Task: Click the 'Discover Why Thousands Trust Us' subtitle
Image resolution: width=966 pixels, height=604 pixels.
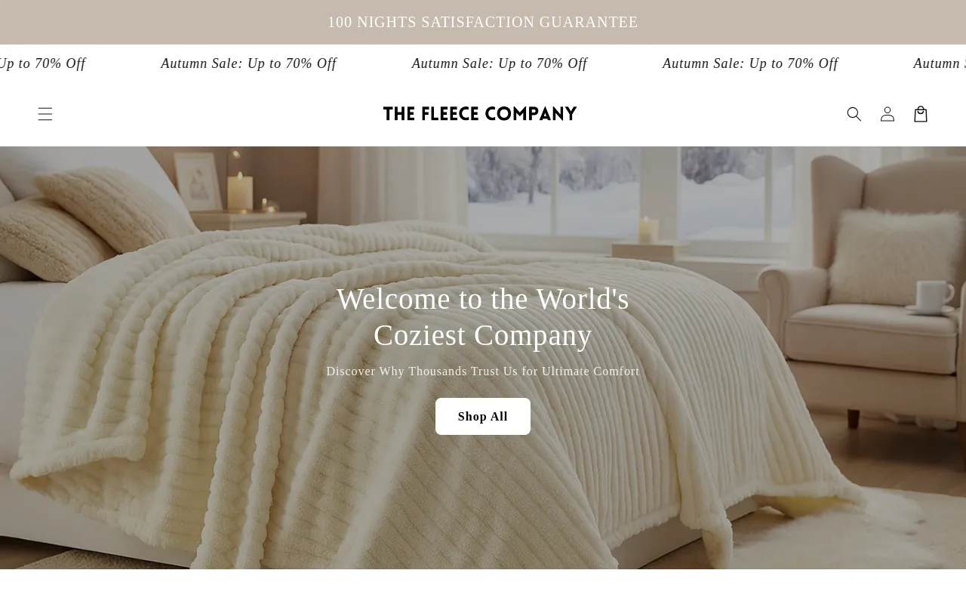Action: coord(483,371)
